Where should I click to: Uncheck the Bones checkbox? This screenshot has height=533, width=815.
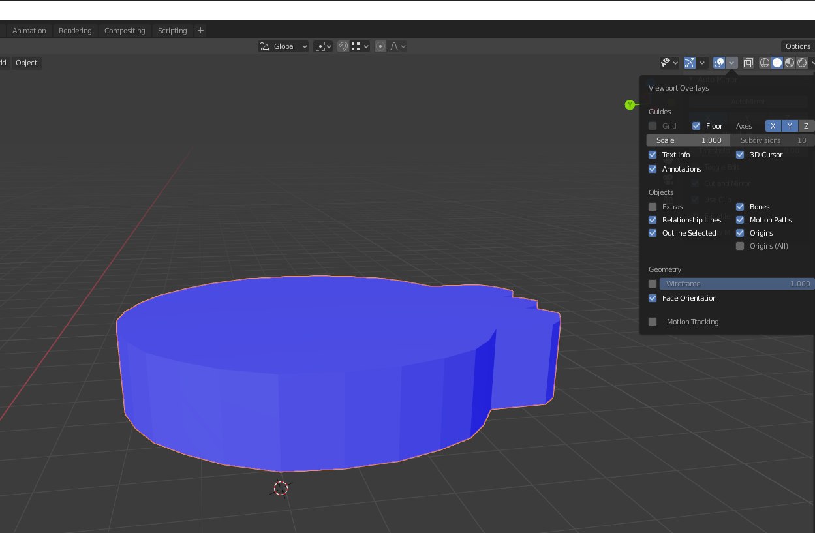pos(740,207)
